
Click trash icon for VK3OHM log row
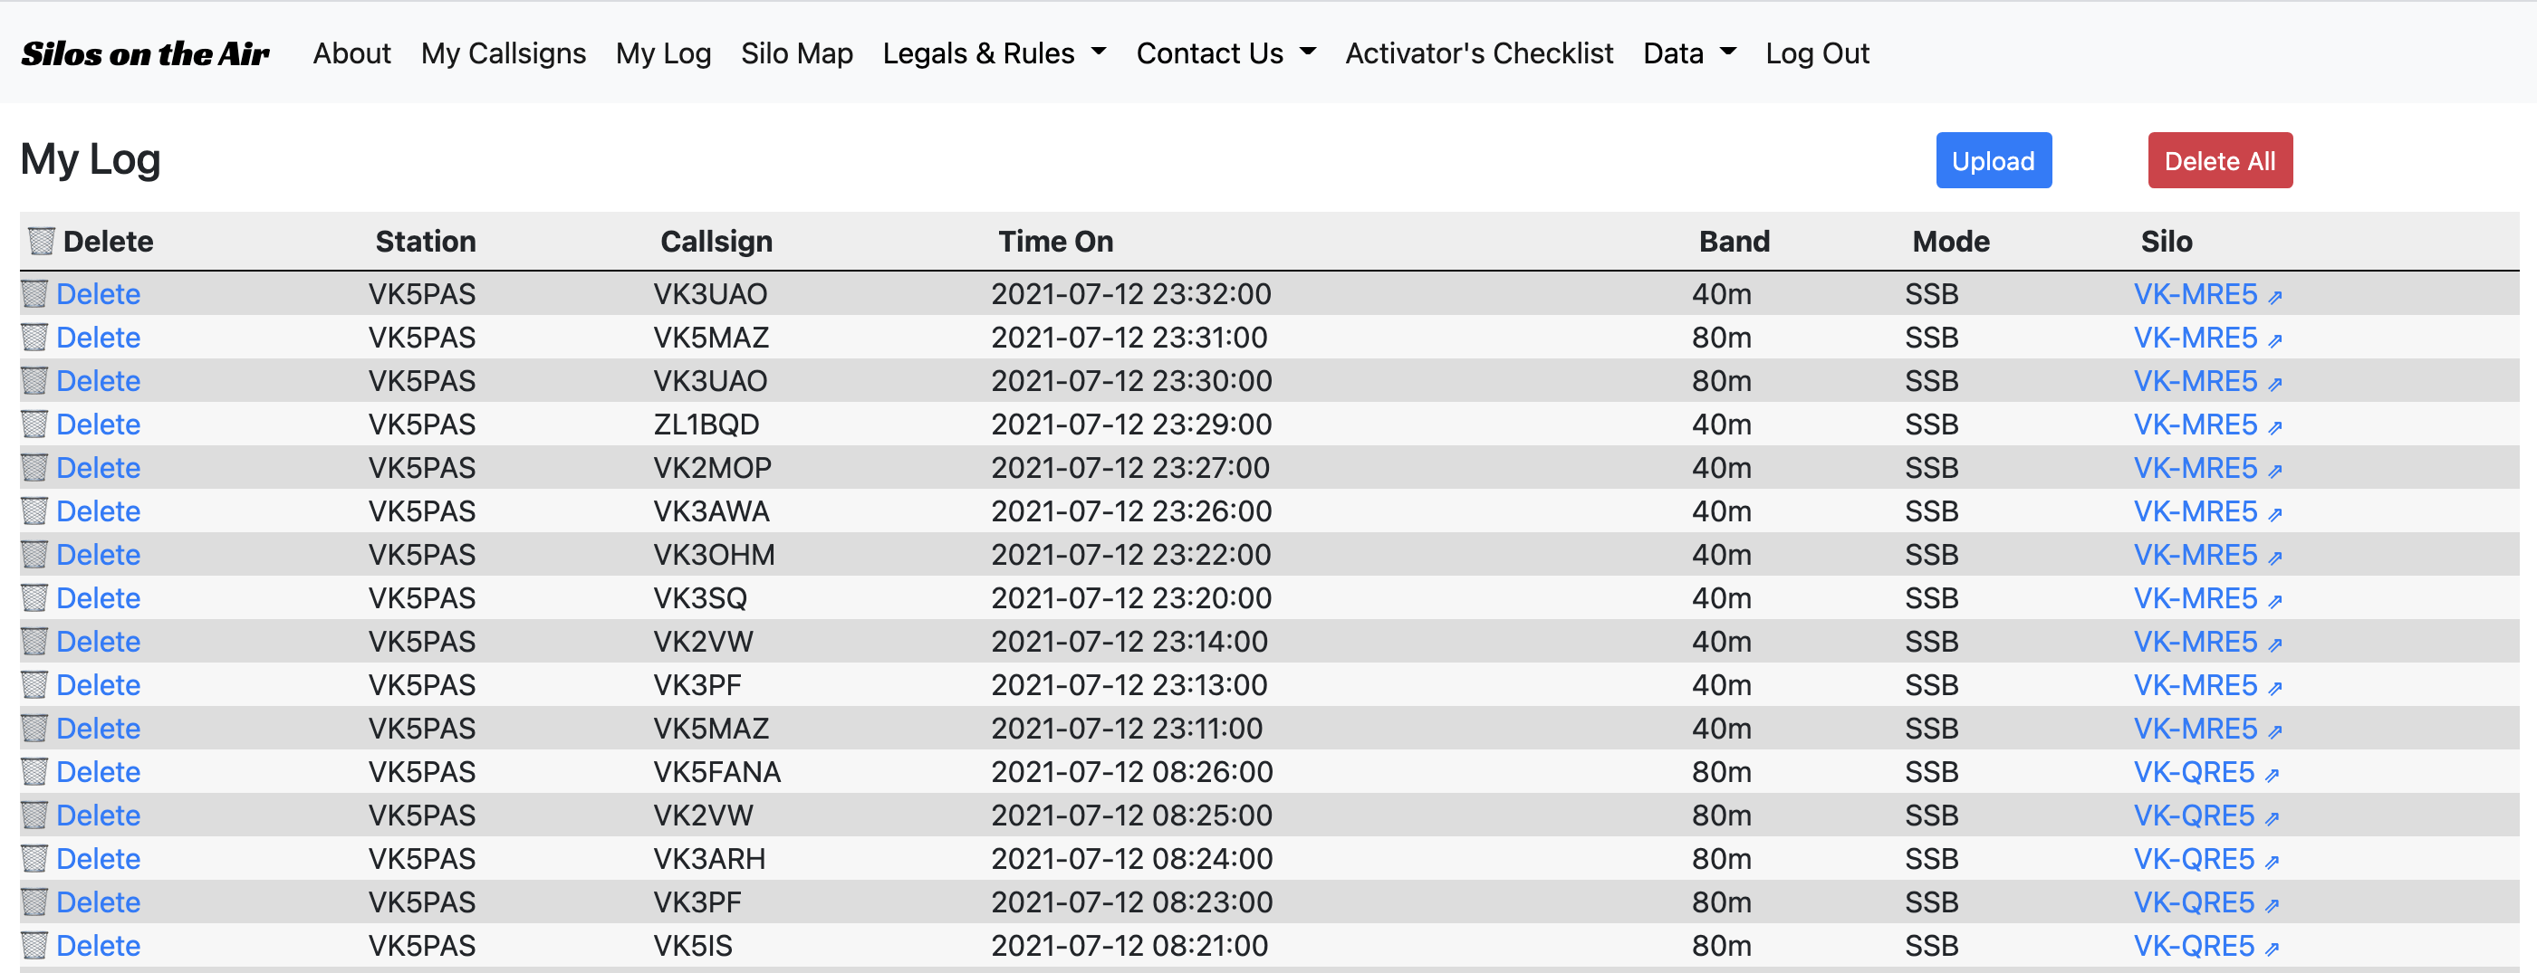click(34, 555)
